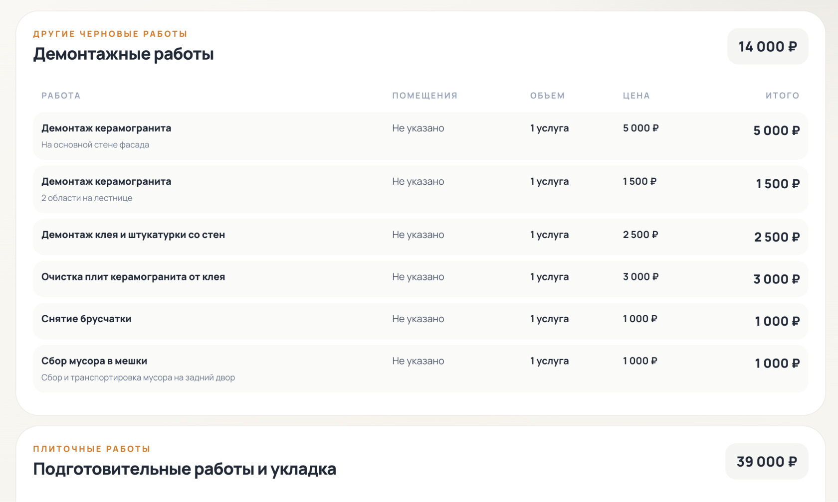The height and width of the screenshot is (502, 838).
Task: Click the ПОМЕЩЕНИЯ column header
Action: 425,96
